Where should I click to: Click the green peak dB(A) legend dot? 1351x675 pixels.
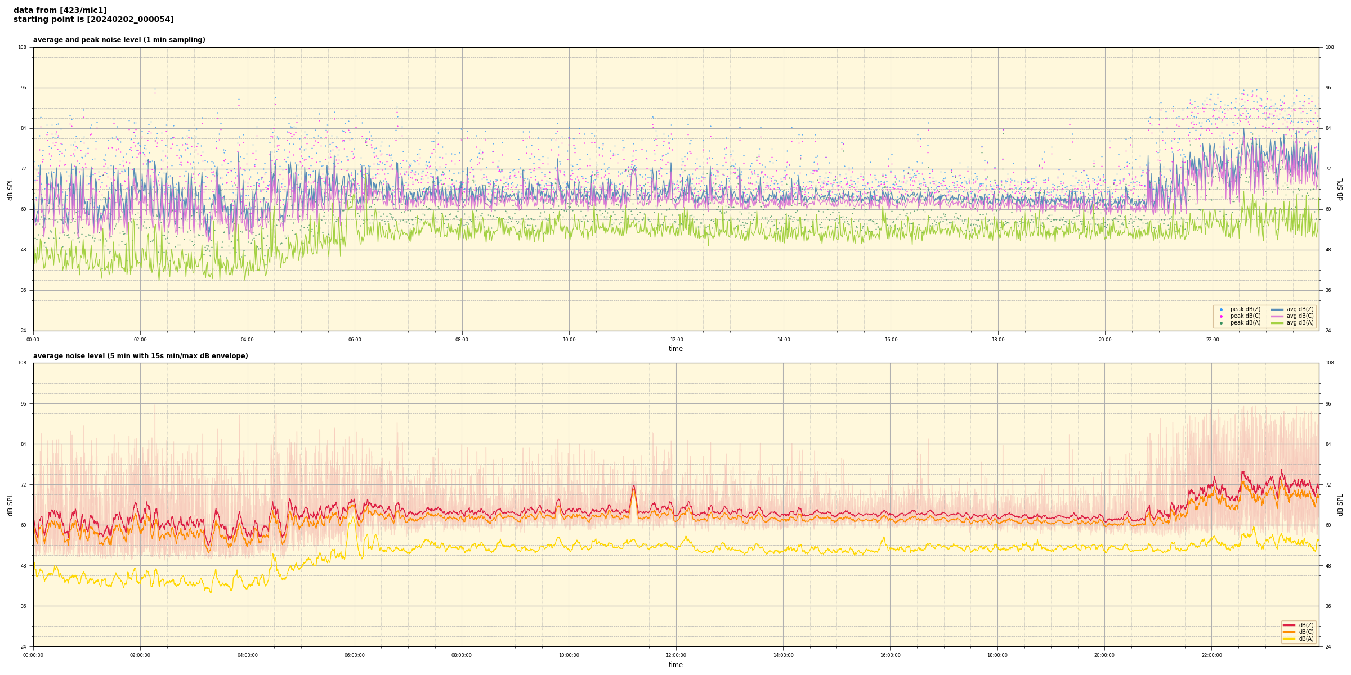click(x=1221, y=323)
